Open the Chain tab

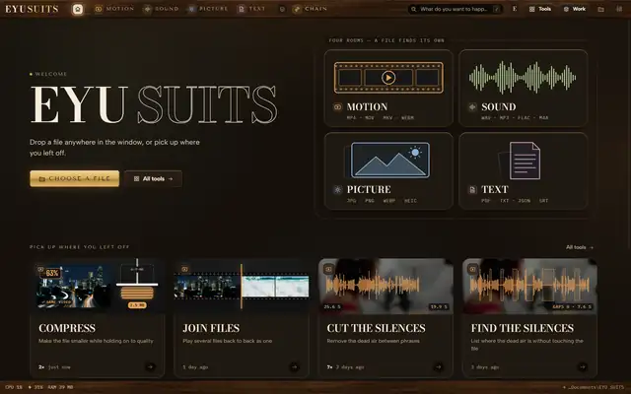tap(310, 9)
